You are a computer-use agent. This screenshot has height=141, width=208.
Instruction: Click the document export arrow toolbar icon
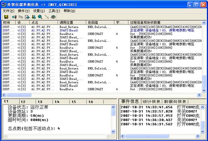27,17
